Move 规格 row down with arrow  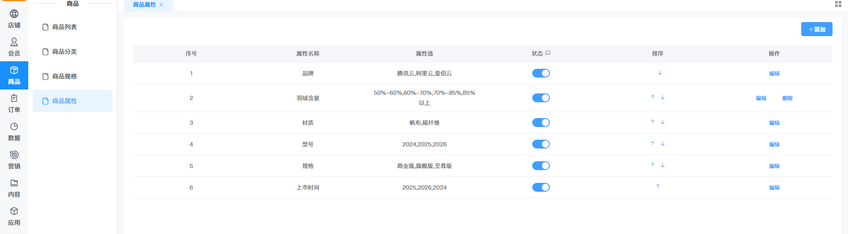(662, 165)
